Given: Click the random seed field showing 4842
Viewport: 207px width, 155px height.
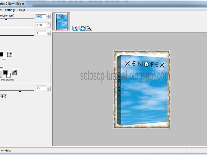Looking at the screenshot, I should [x=4, y=97].
